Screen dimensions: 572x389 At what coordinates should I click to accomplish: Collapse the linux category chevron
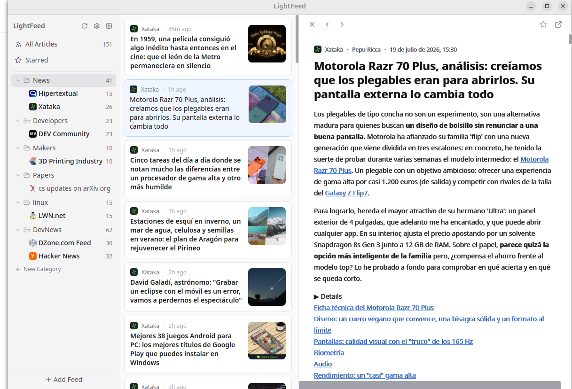click(18, 202)
